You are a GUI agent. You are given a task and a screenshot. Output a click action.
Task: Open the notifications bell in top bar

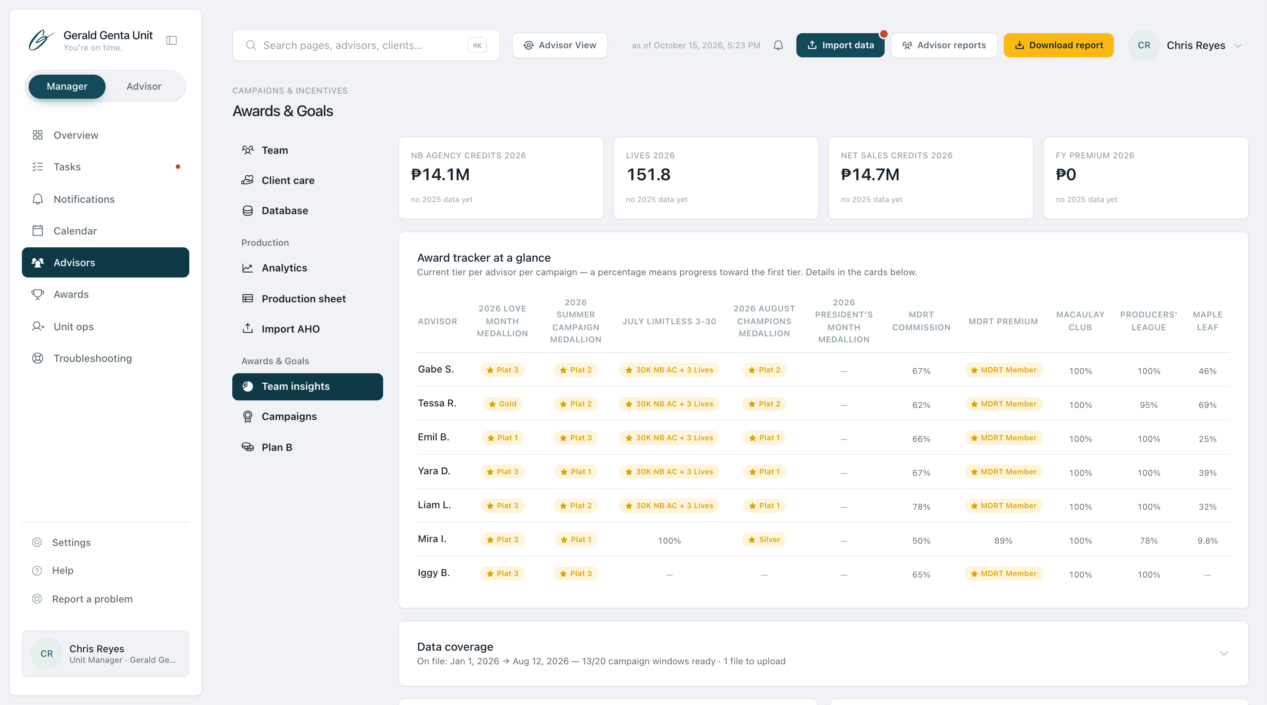pos(778,45)
